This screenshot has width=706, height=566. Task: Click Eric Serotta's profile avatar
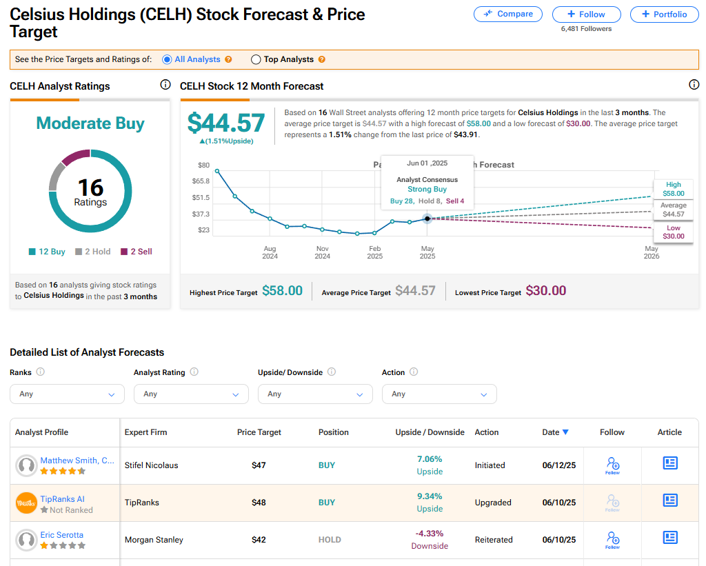click(26, 540)
